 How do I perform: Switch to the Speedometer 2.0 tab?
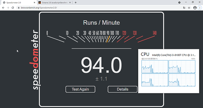[x=19, y=3]
